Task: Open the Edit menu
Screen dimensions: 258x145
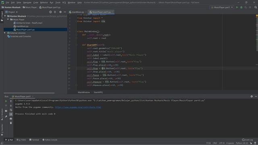Action: tap(13, 2)
